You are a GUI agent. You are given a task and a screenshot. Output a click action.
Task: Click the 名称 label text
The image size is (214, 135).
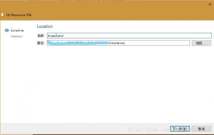point(41,36)
